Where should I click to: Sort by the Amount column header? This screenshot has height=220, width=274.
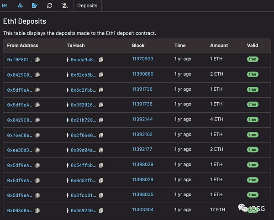[x=219, y=45]
